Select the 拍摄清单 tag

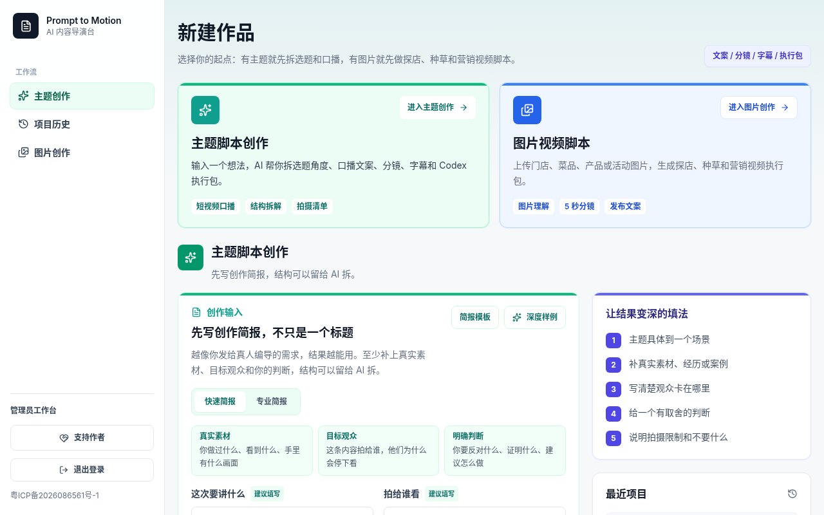312,206
